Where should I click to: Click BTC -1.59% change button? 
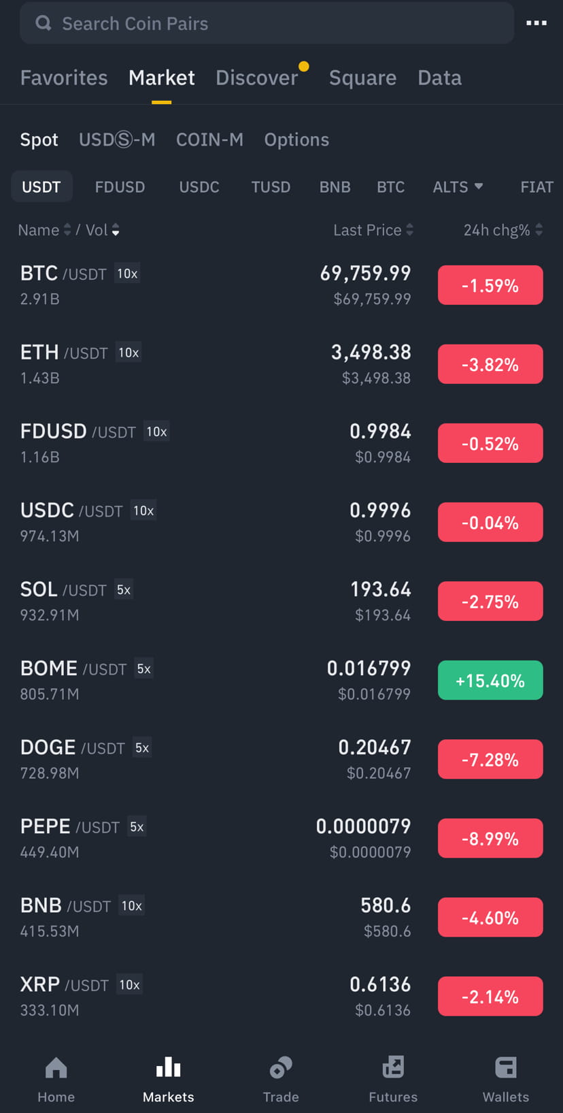(x=490, y=285)
